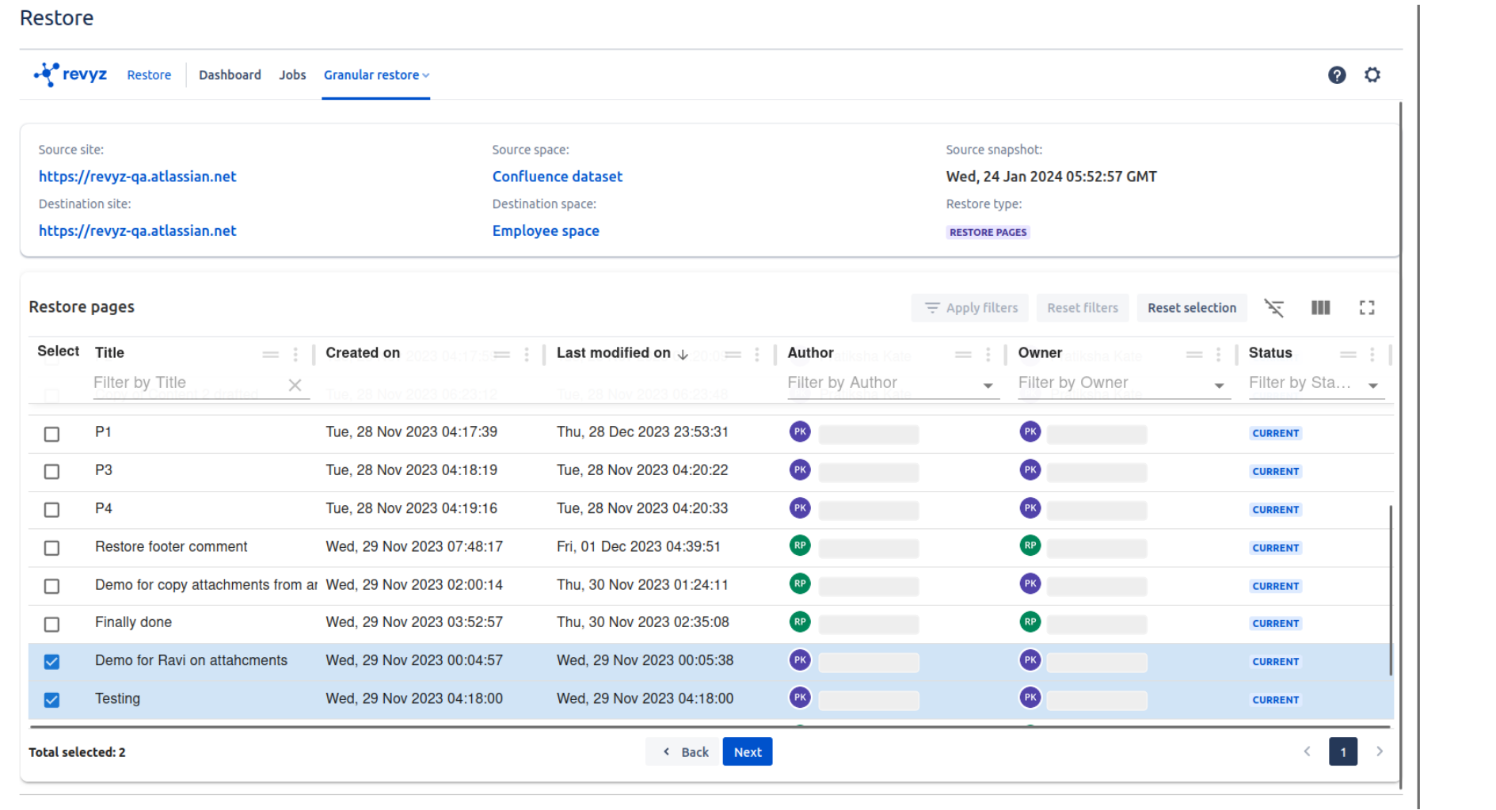Screen dimensions: 1496x810
Task: Click CURRENT status in P3 row
Action: pos(1275,472)
